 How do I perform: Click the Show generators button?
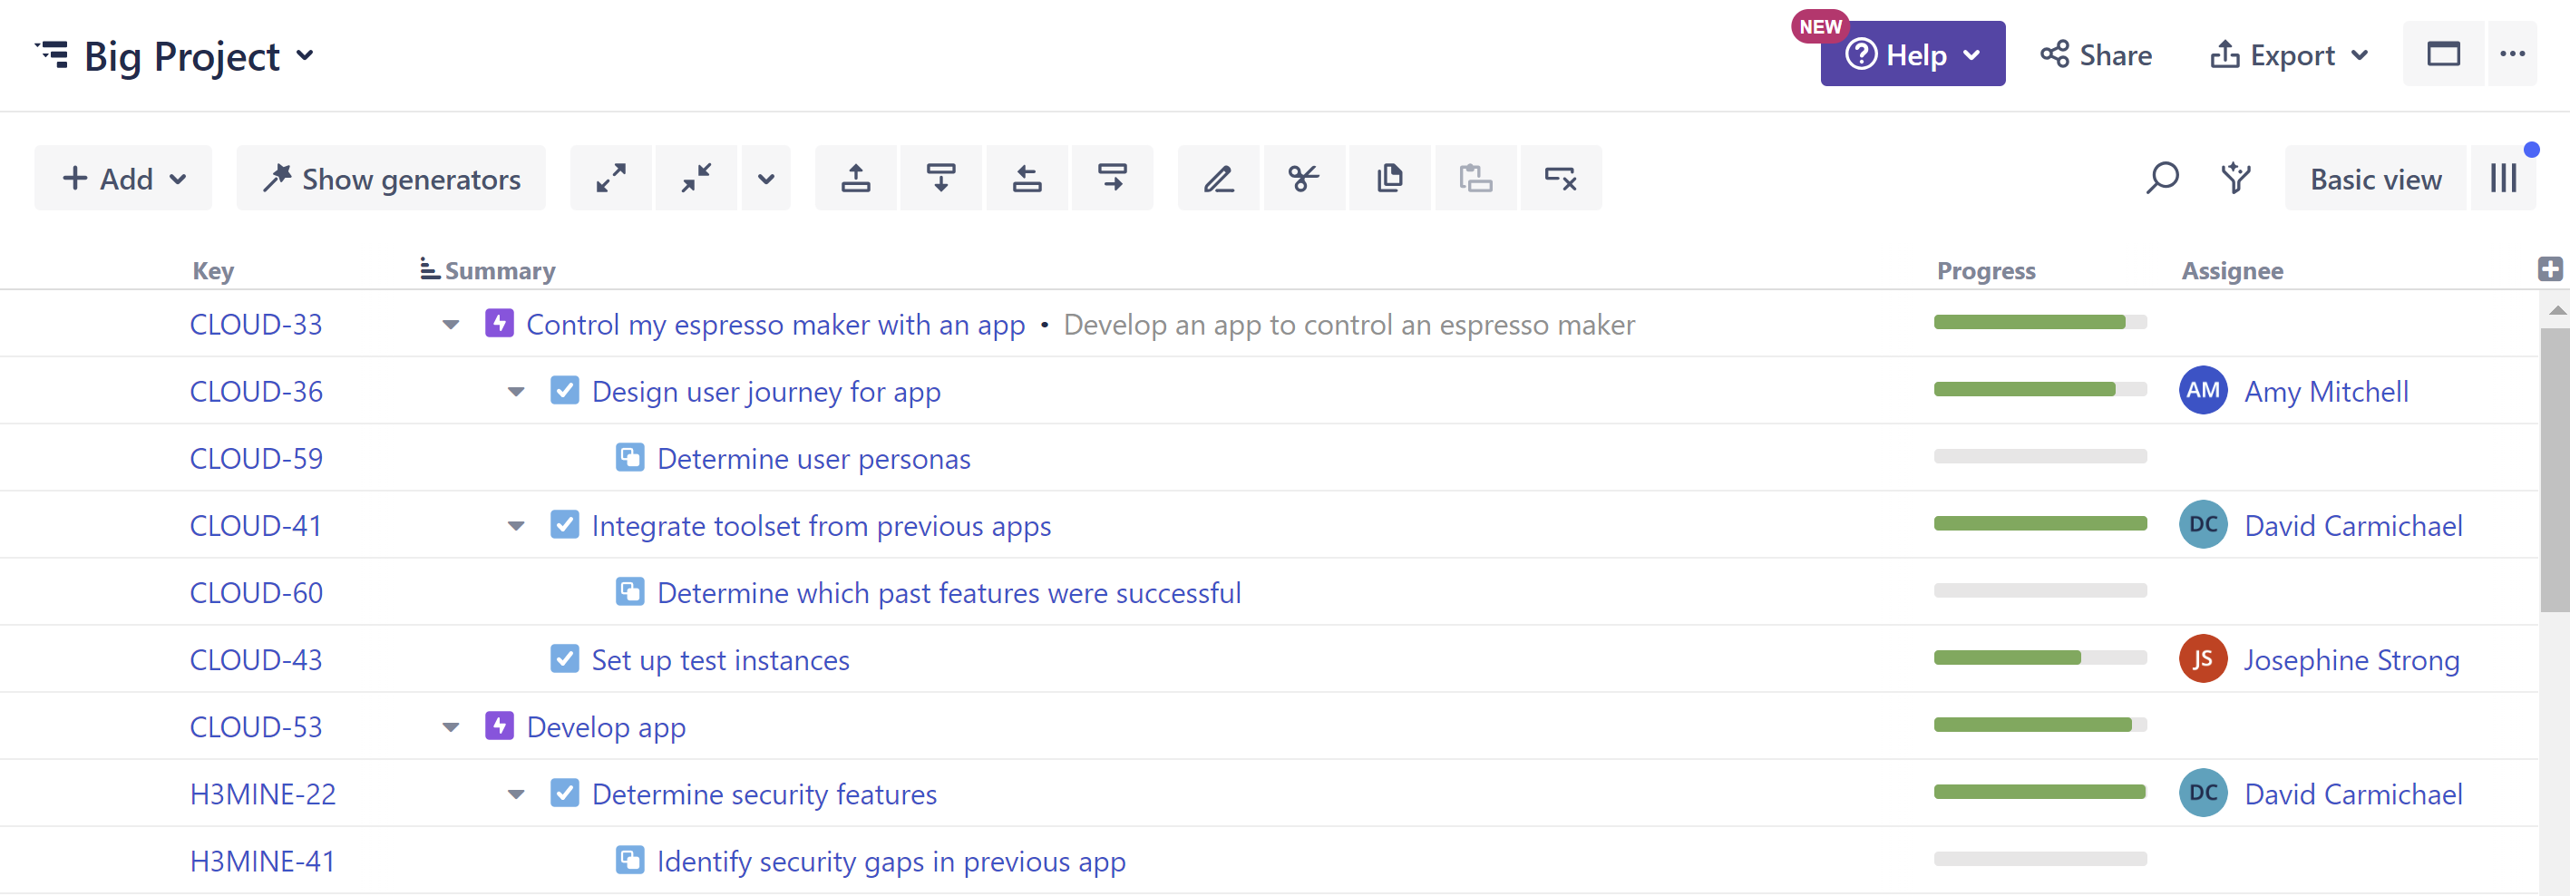coord(391,179)
